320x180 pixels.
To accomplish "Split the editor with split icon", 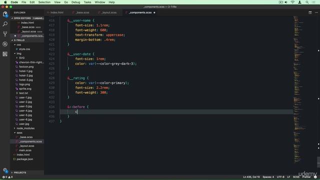I will [310, 12].
